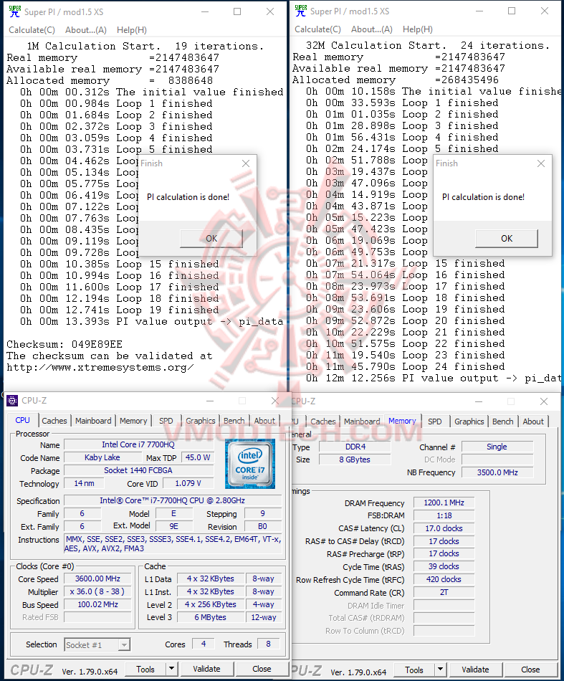Click the Specification field i7-7700HQ CPU @ 2.80GHz
This screenshot has height=681, width=564.
click(x=173, y=500)
